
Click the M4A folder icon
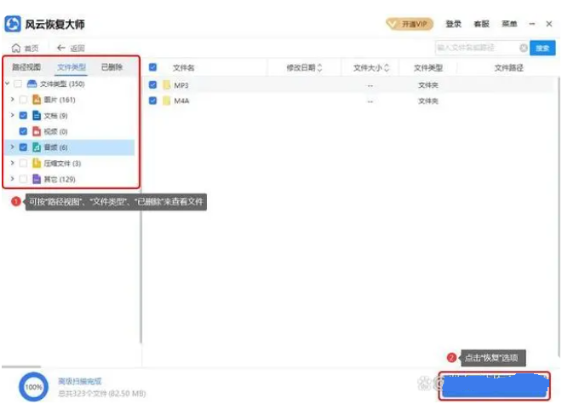(166, 101)
